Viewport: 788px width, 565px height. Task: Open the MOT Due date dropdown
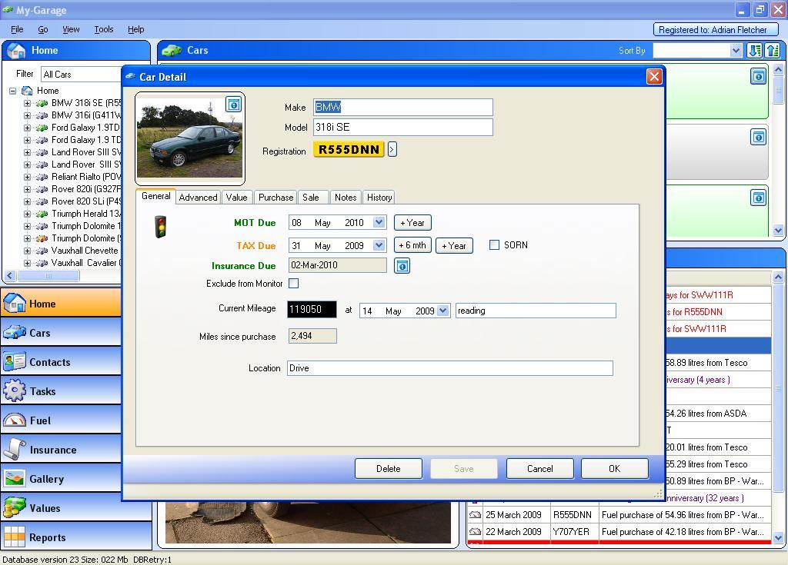[379, 223]
